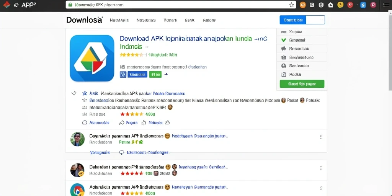Click the 'Rasendede' sidebar icon
This screenshot has width=392, height=196.
284,49
